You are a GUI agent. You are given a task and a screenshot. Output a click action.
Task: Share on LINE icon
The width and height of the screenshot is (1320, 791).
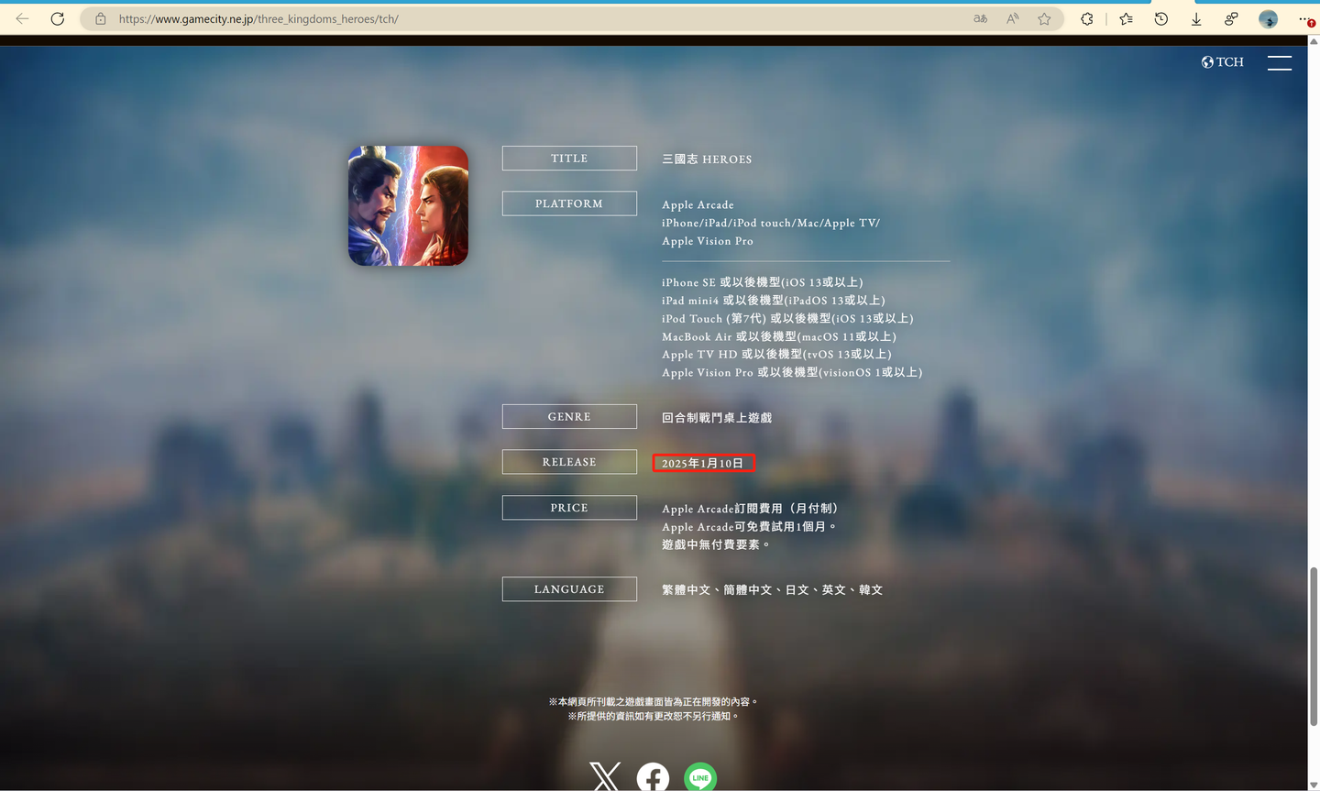(x=700, y=777)
